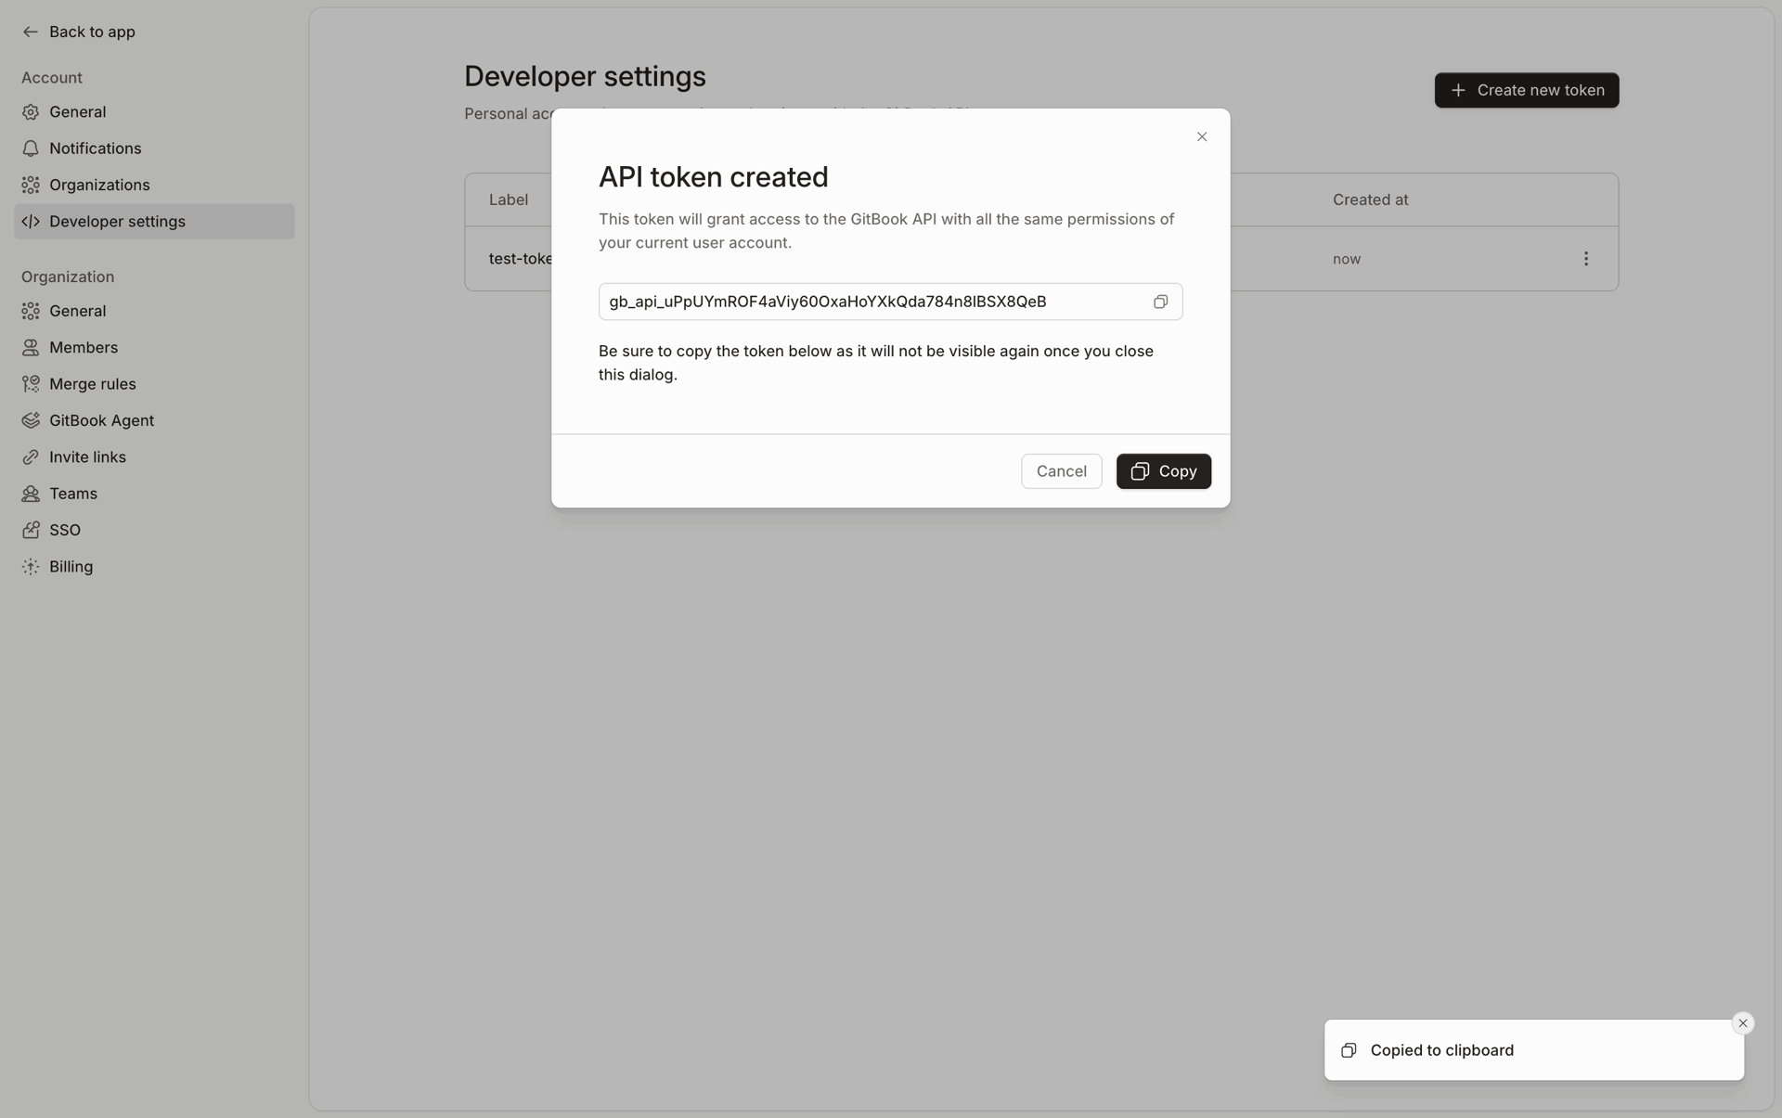1782x1118 pixels.
Task: Click the Cancel button in the dialog
Action: [x=1061, y=471]
